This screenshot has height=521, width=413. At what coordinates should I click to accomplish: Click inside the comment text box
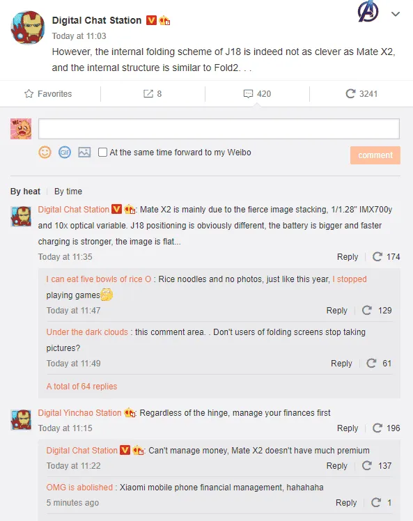tap(219, 129)
